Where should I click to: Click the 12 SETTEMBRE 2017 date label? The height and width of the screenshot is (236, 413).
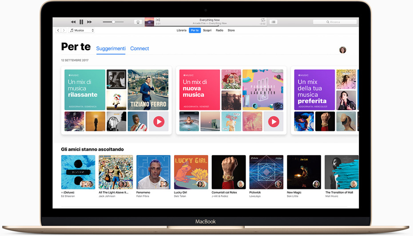coord(75,60)
